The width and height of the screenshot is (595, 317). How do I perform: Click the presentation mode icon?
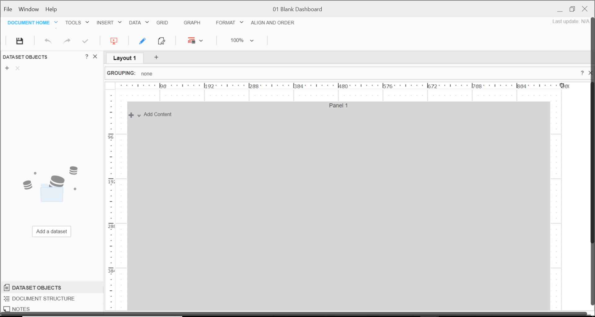coord(114,41)
